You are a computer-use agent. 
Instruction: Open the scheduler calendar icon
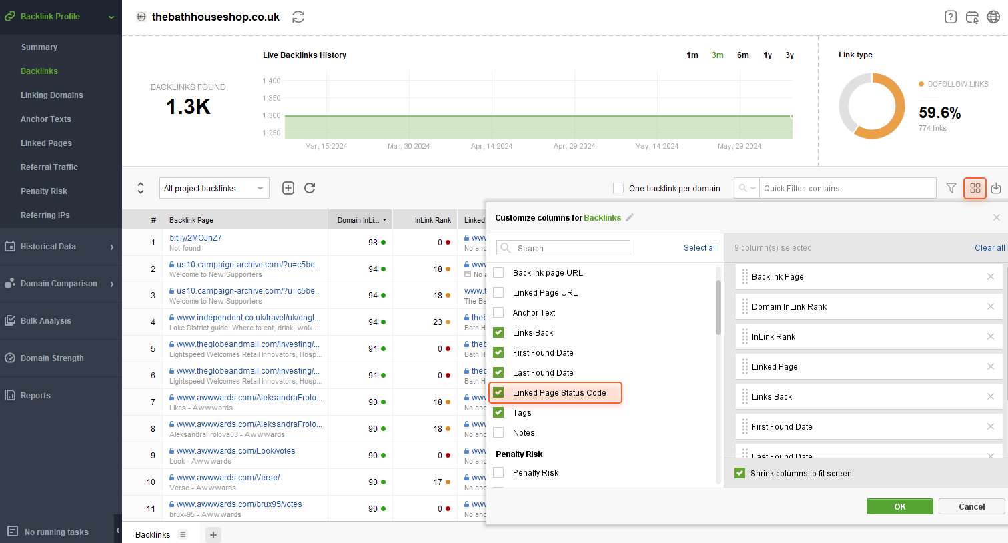pos(972,17)
